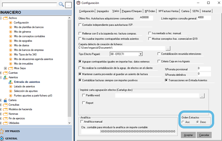Viewport: 222px width, 141px height.
Task: Open Selección de apuntes
Action: [x=26, y=91]
